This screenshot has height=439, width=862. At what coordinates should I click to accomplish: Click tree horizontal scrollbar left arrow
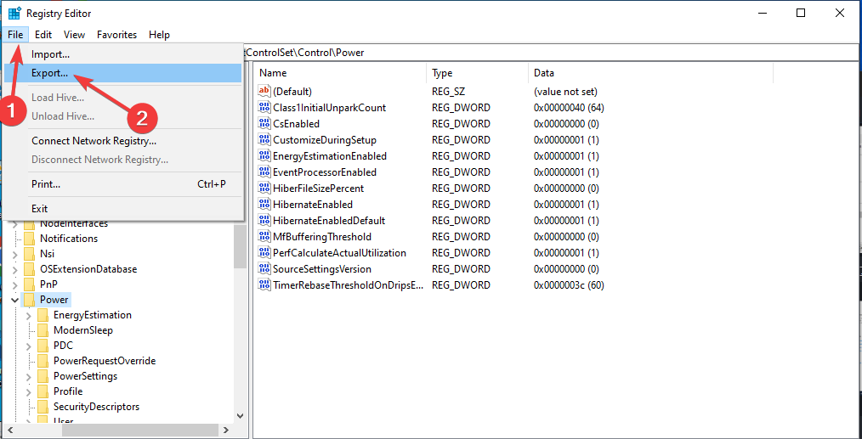coord(10,430)
